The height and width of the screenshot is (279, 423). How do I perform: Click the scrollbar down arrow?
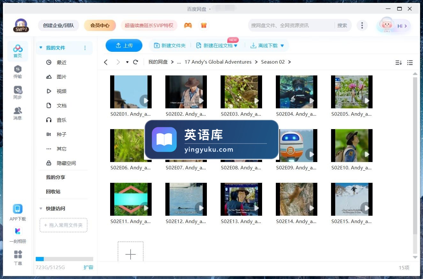click(x=415, y=257)
